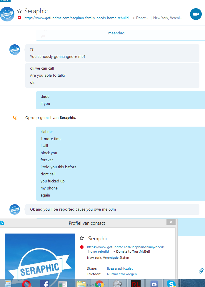Click Seraphic avatar in chat header
Viewport: 205px width, 287px height.
point(7,14)
